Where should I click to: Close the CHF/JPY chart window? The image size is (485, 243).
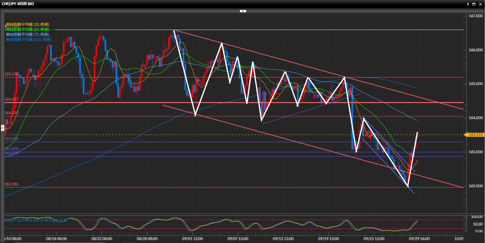[480, 4]
